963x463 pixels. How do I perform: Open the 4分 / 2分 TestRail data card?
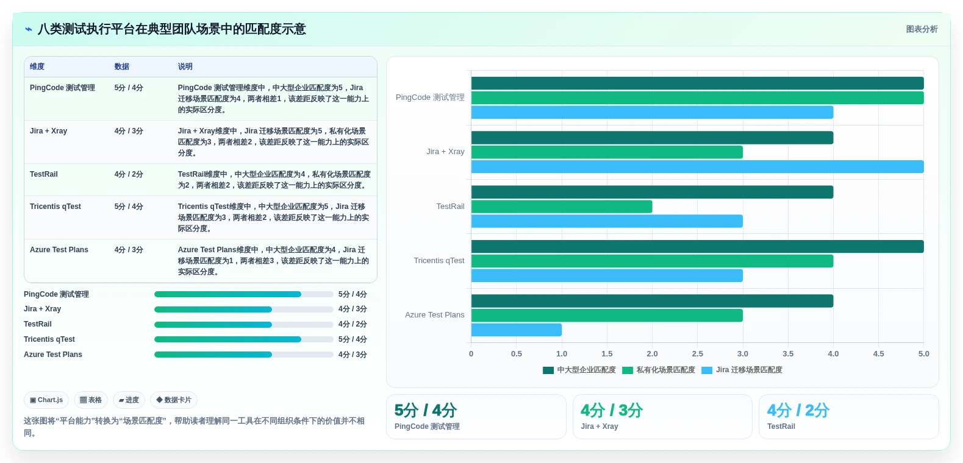pyautogui.click(x=848, y=417)
